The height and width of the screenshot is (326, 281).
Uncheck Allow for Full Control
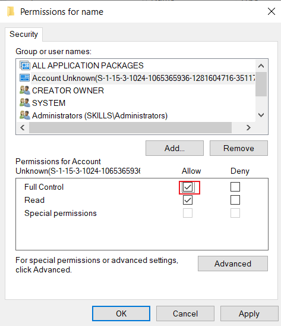[x=188, y=187]
